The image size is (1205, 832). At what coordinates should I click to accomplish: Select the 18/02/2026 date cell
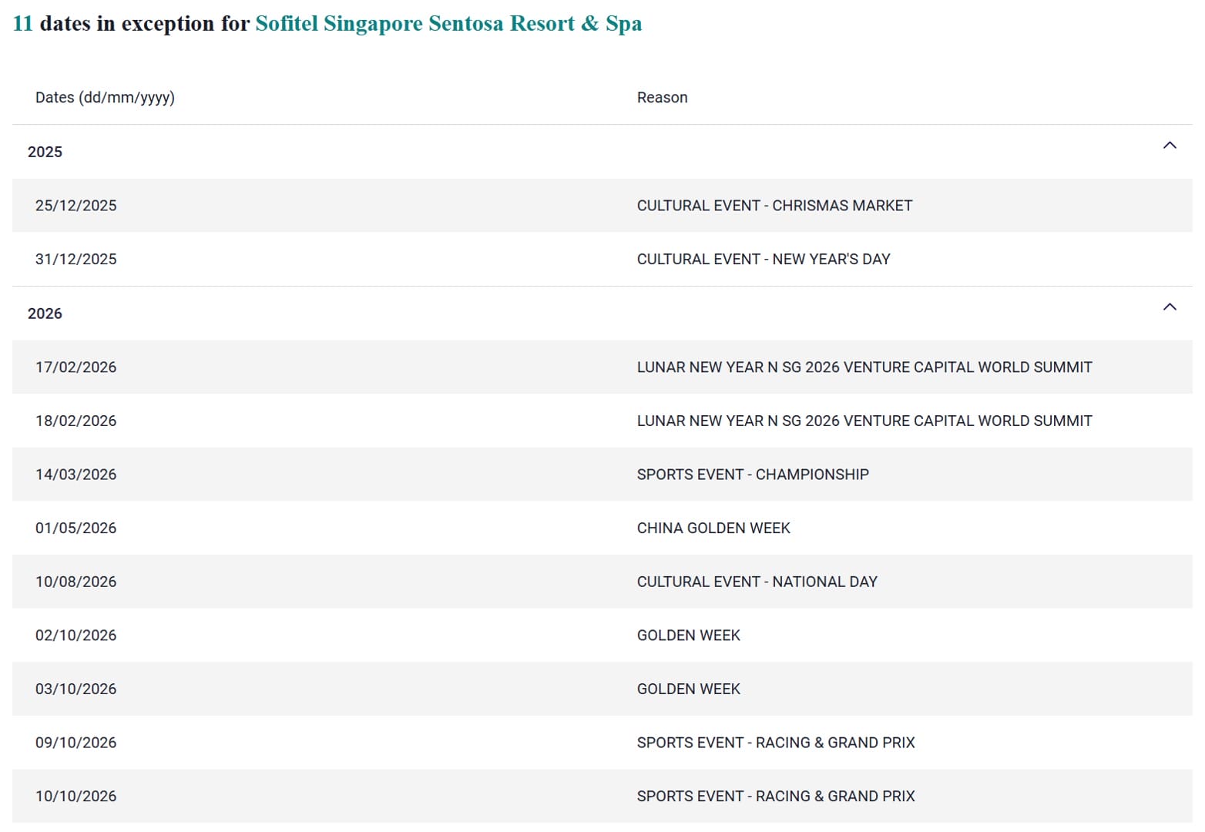click(76, 421)
